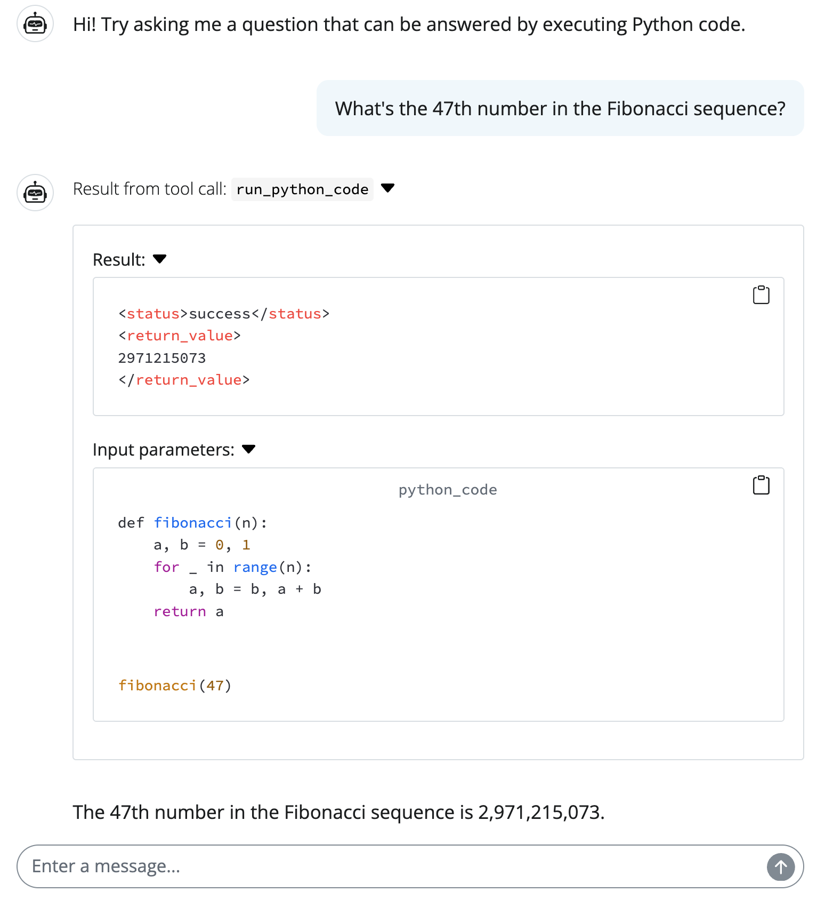Viewport: 825px width, 908px height.
Task: Click the bot avatar beside tool call result
Action: (35, 193)
